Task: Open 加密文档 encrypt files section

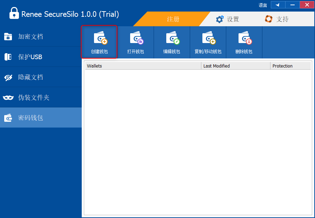Action: 41,36
